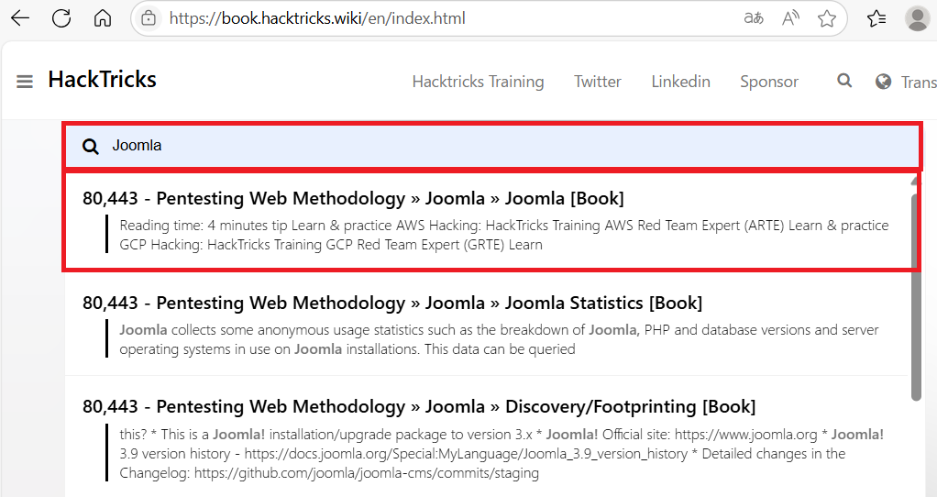The image size is (937, 497).
Task: Open Hacktricks Training menu item
Action: pyautogui.click(x=478, y=82)
